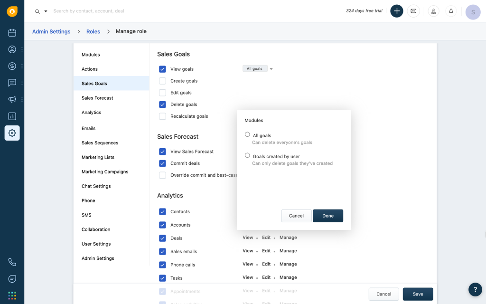The width and height of the screenshot is (486, 304).
Task: Open the Deals icon in the sidebar
Action: [x=12, y=66]
